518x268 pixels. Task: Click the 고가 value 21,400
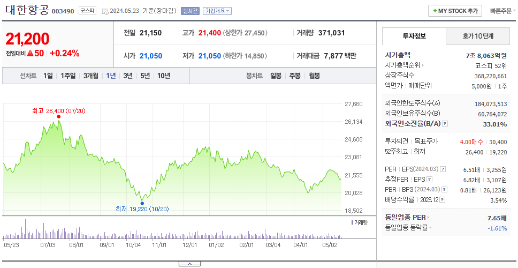coord(209,33)
